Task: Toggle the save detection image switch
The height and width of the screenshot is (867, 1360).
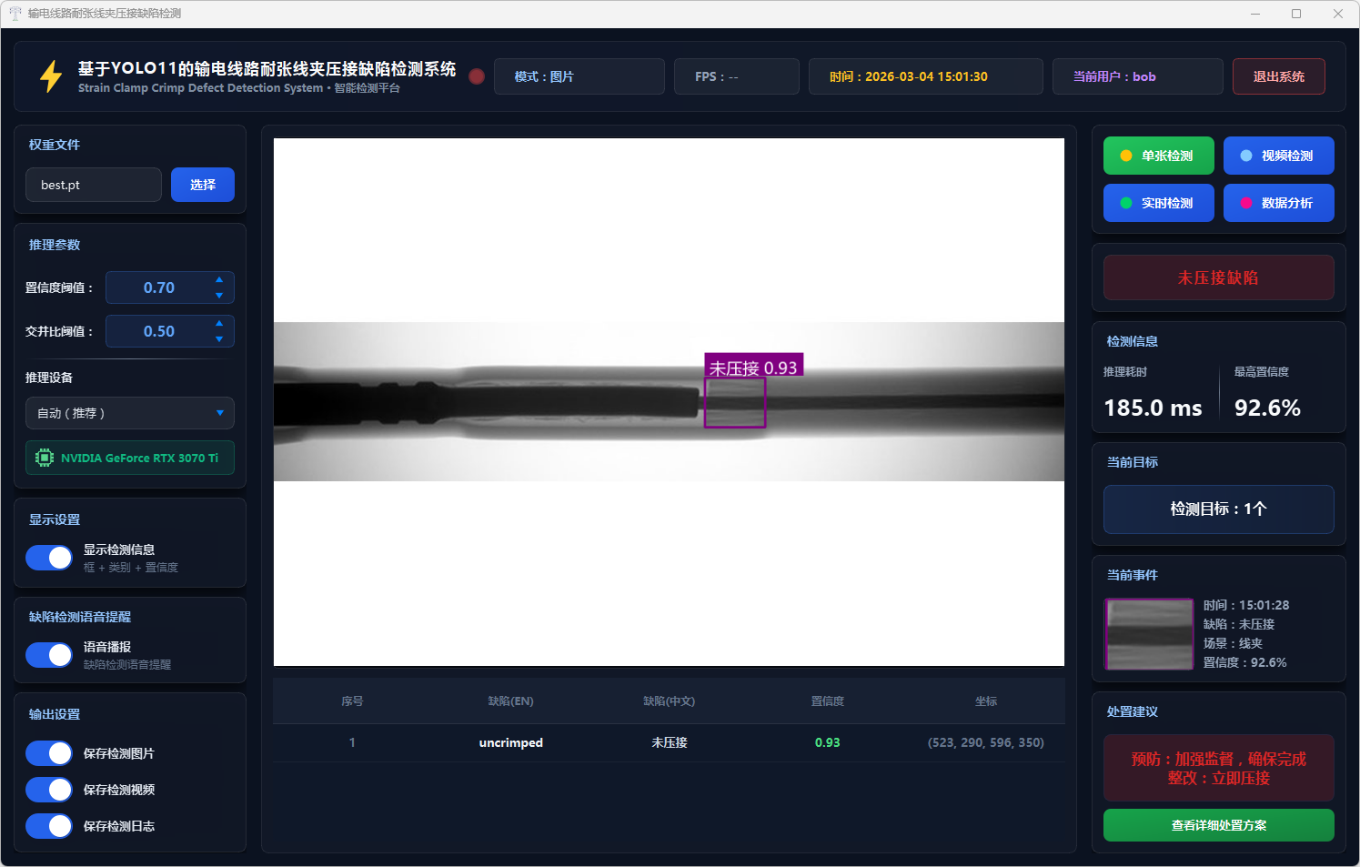Action: click(49, 753)
